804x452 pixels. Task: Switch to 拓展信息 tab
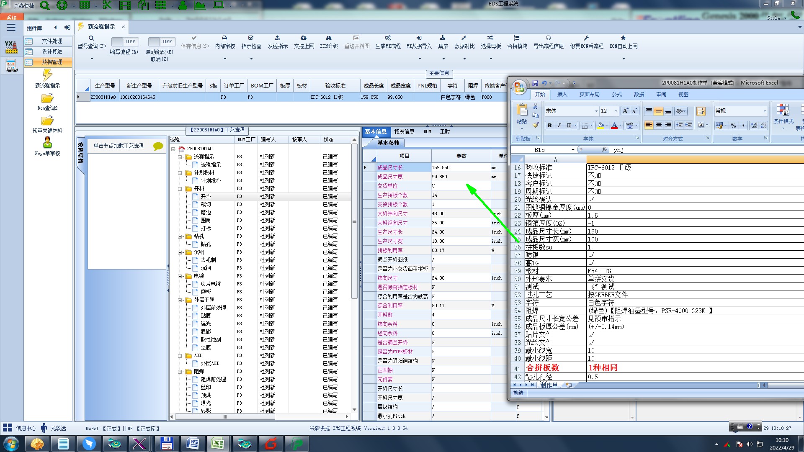coord(404,131)
